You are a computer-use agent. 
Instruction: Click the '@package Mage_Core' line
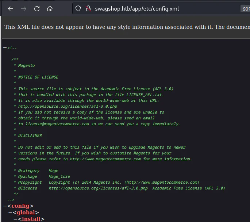42,177
